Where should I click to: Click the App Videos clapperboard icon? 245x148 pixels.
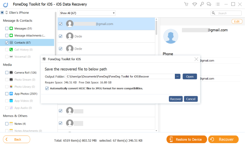pyautogui.click(x=11, y=101)
